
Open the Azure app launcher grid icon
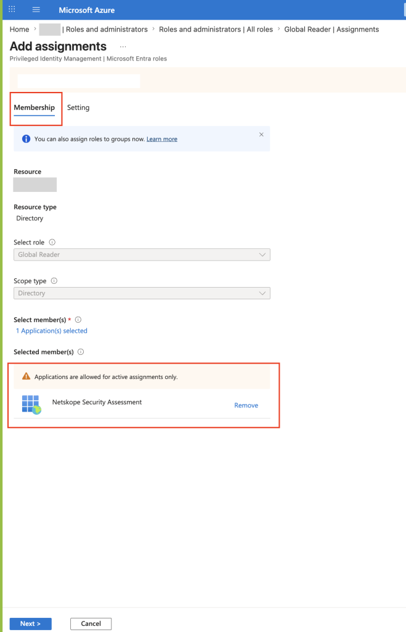12,9
